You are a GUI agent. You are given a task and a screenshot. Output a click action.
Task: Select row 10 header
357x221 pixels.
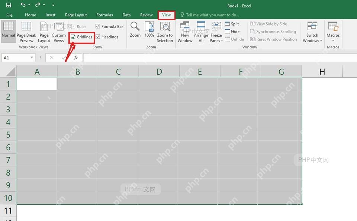[8, 198]
